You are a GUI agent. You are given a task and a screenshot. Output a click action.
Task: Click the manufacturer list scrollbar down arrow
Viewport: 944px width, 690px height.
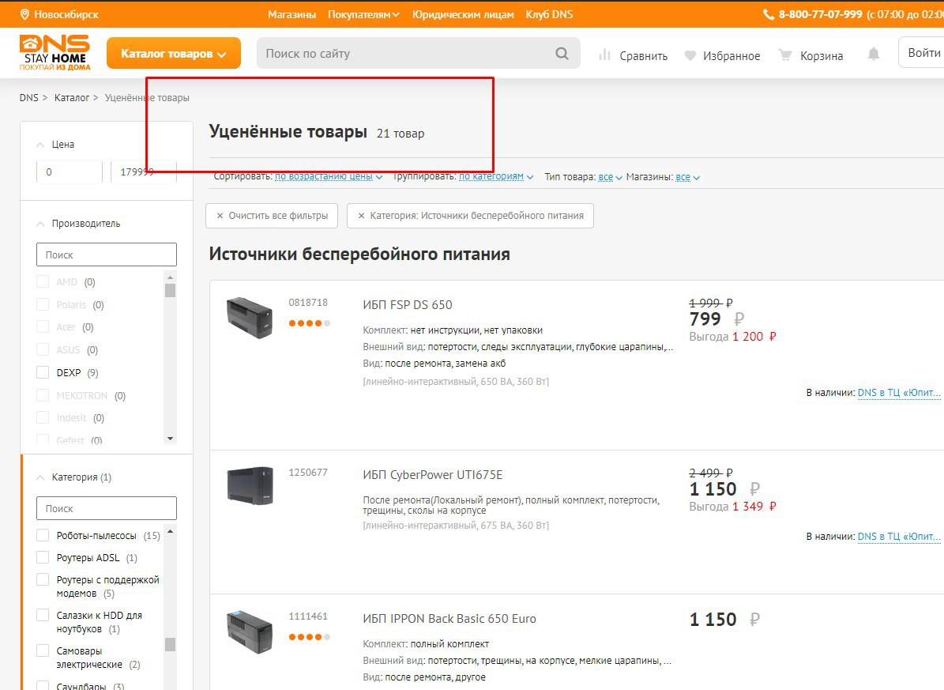click(171, 439)
